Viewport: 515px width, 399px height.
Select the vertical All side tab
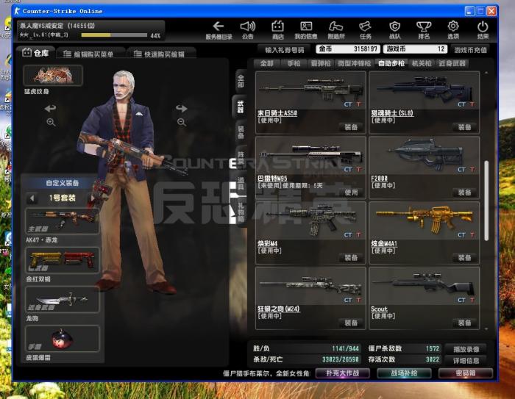point(241,81)
